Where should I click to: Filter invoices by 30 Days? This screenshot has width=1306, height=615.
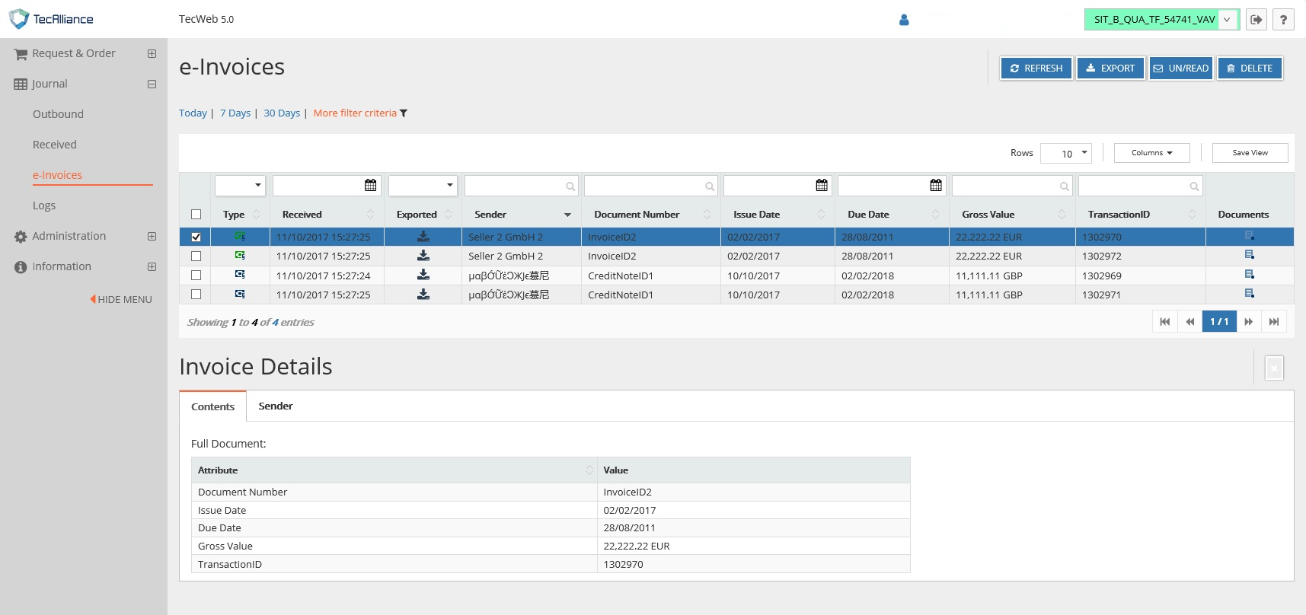tap(282, 113)
